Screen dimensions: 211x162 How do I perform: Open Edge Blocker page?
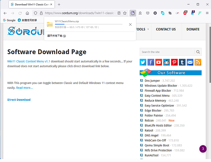(x=153, y=111)
